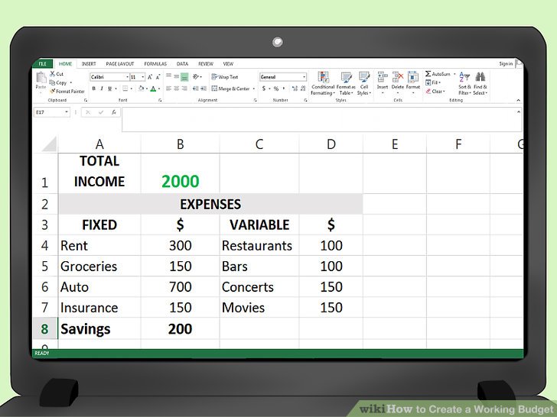Viewport: 557px width, 417px height.
Task: Open the FILE tab
Action: coord(42,64)
